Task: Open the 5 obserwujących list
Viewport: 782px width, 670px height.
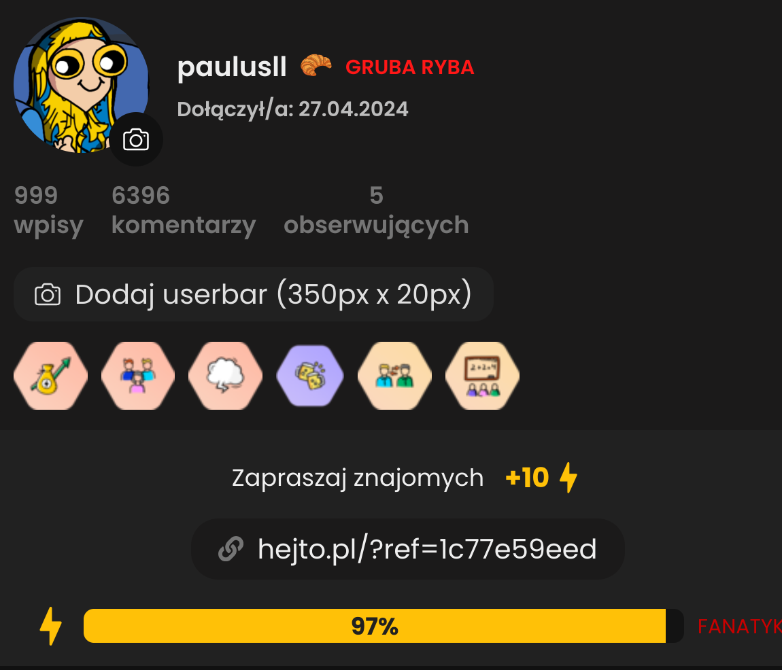Action: (x=377, y=210)
